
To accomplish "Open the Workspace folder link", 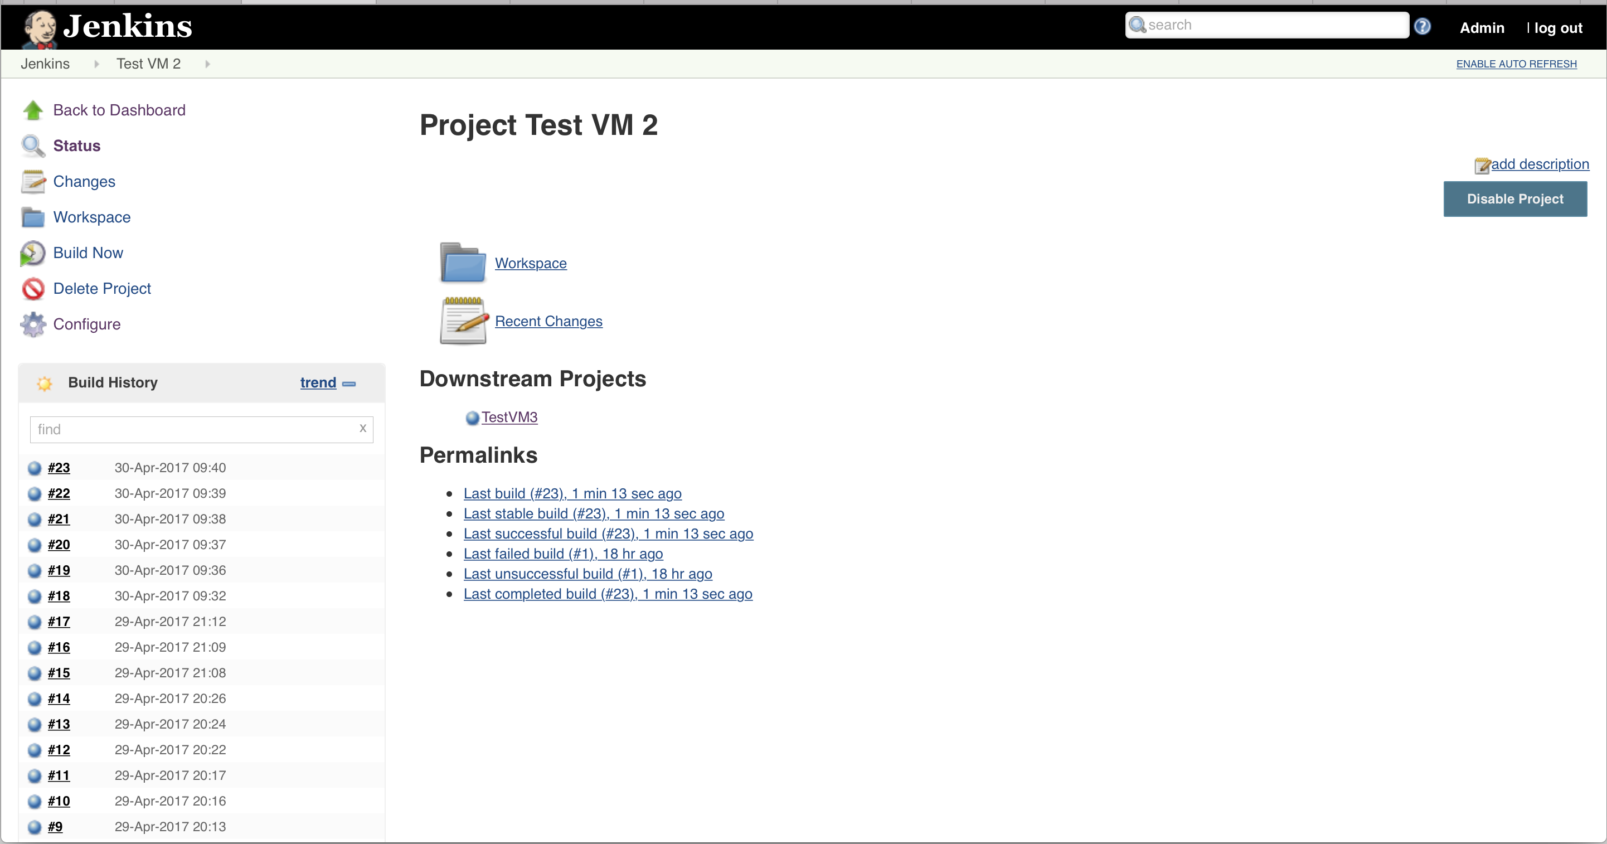I will pyautogui.click(x=531, y=263).
